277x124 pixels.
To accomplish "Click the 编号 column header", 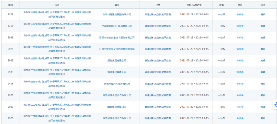I will [x=11, y=5].
